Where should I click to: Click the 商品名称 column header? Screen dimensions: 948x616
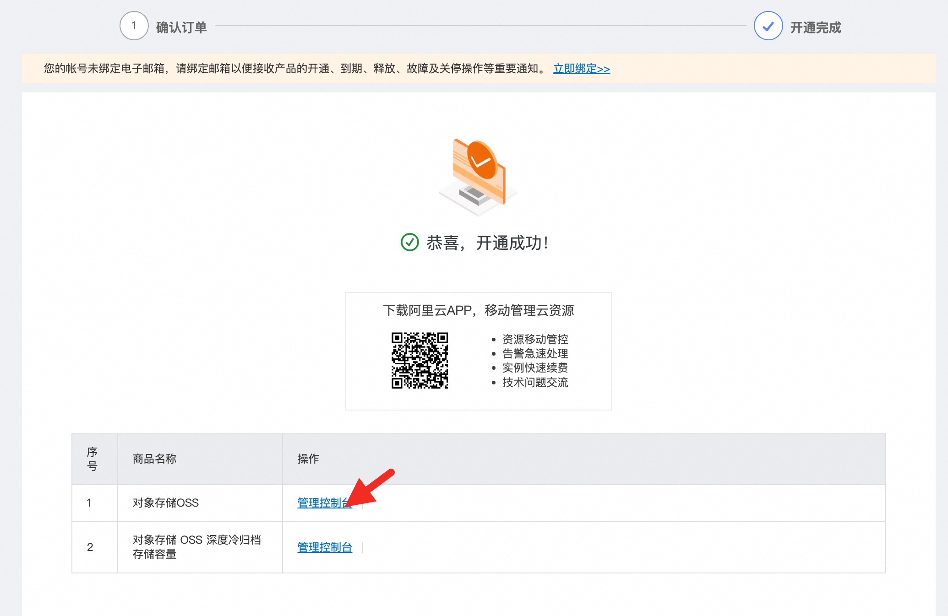154,459
